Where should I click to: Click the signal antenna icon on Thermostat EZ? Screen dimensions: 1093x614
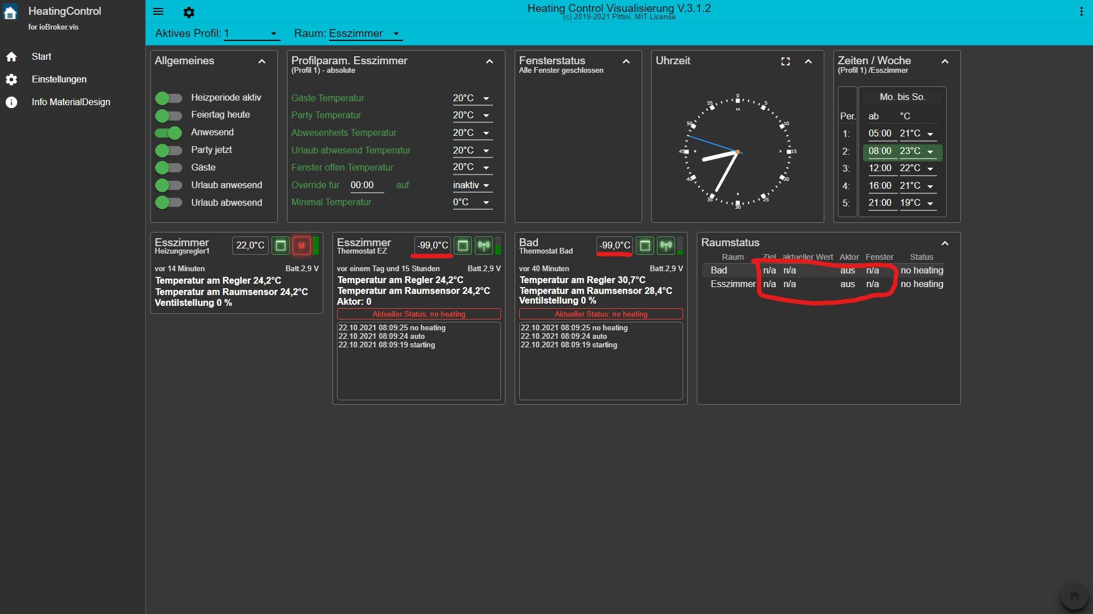pyautogui.click(x=484, y=246)
